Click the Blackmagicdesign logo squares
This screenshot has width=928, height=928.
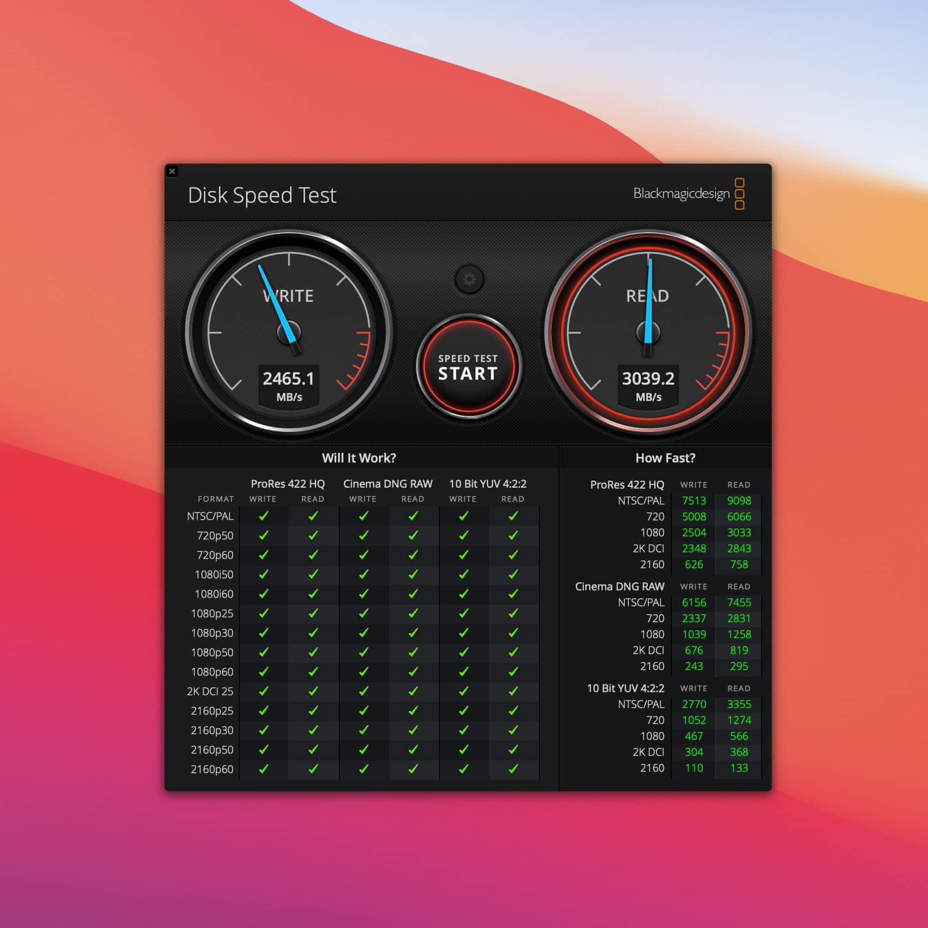coord(740,193)
